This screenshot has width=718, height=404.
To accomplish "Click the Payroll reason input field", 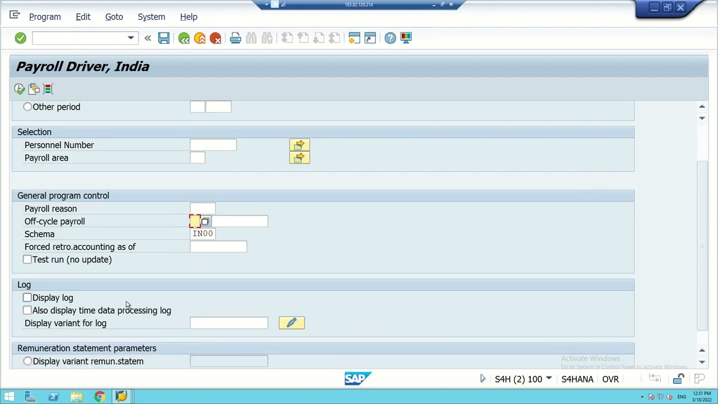I will (202, 209).
